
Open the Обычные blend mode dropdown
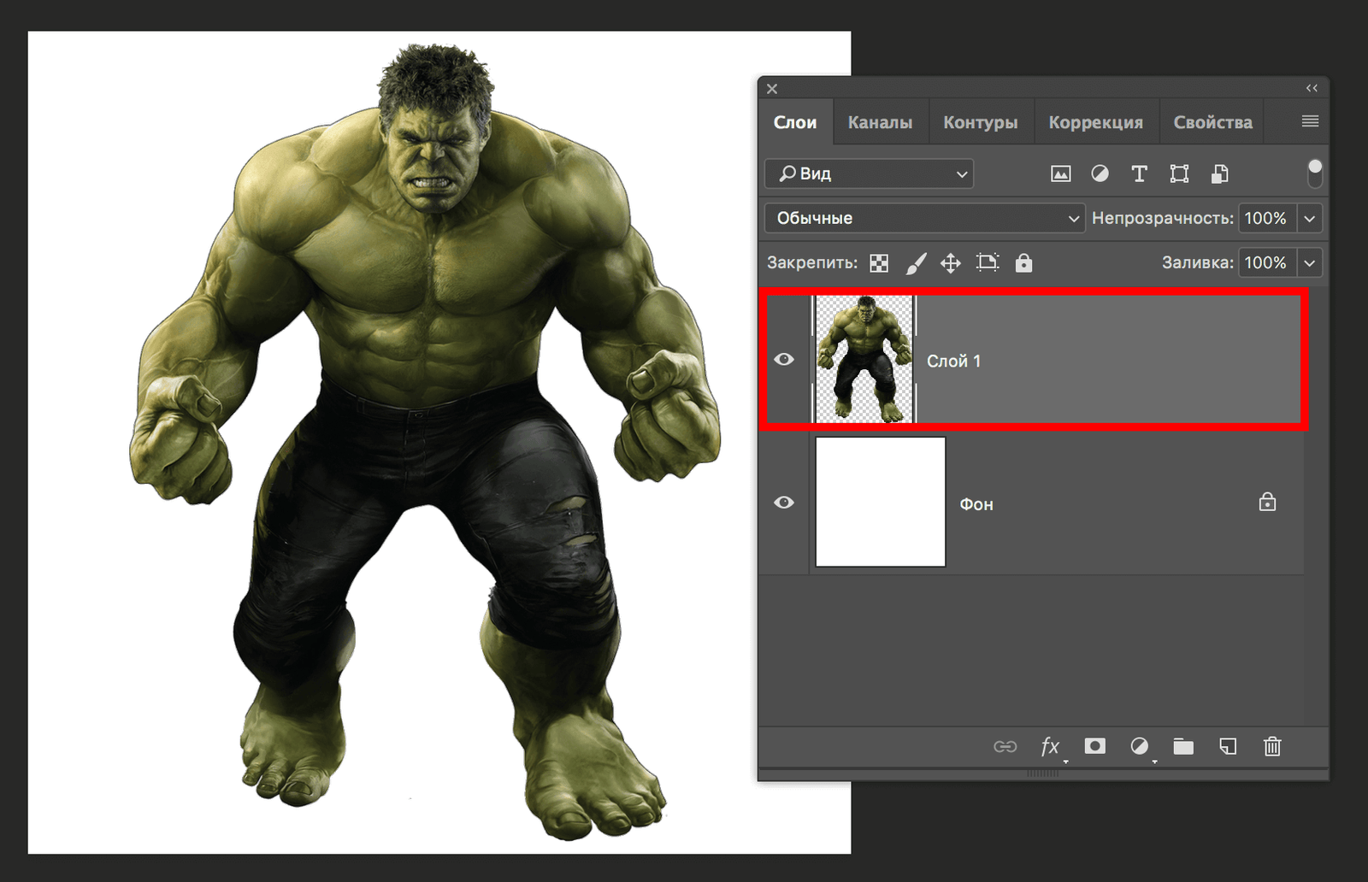tap(924, 218)
